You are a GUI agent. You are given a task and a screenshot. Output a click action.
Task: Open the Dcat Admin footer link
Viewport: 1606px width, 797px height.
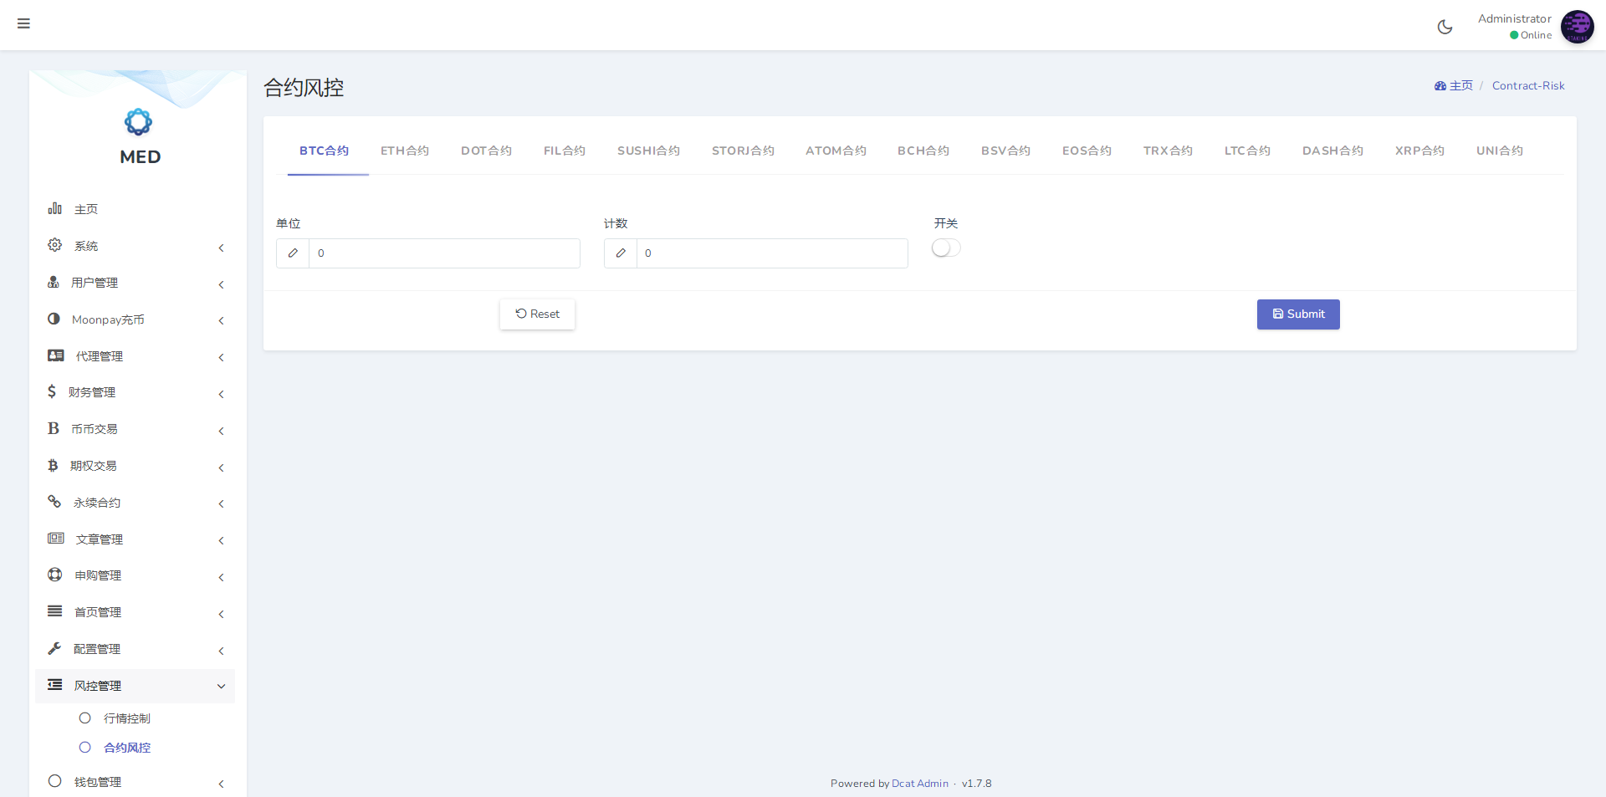919,784
